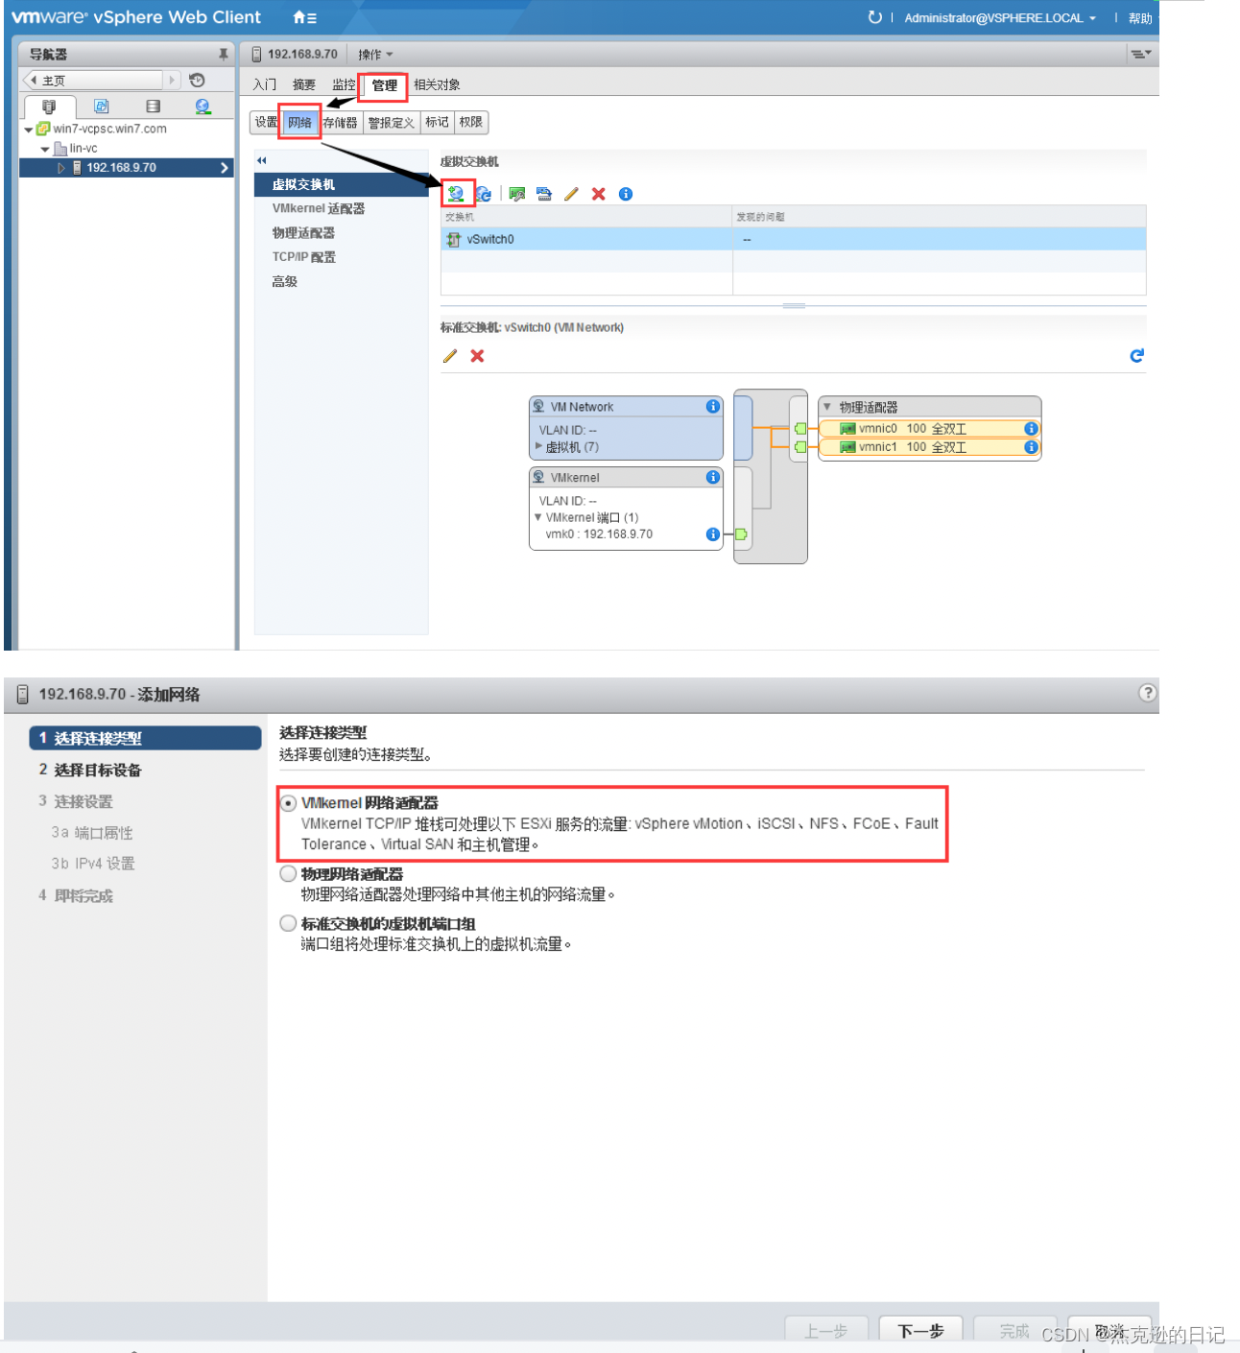Collapse 物理适配器 group in diagram
The width and height of the screenshot is (1240, 1353).
click(x=827, y=407)
